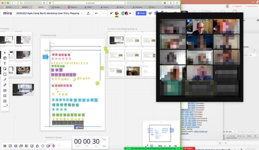Open the screen sharing icon in bottom toolbar
Screen dimensions: 259x150
(x=32, y=146)
